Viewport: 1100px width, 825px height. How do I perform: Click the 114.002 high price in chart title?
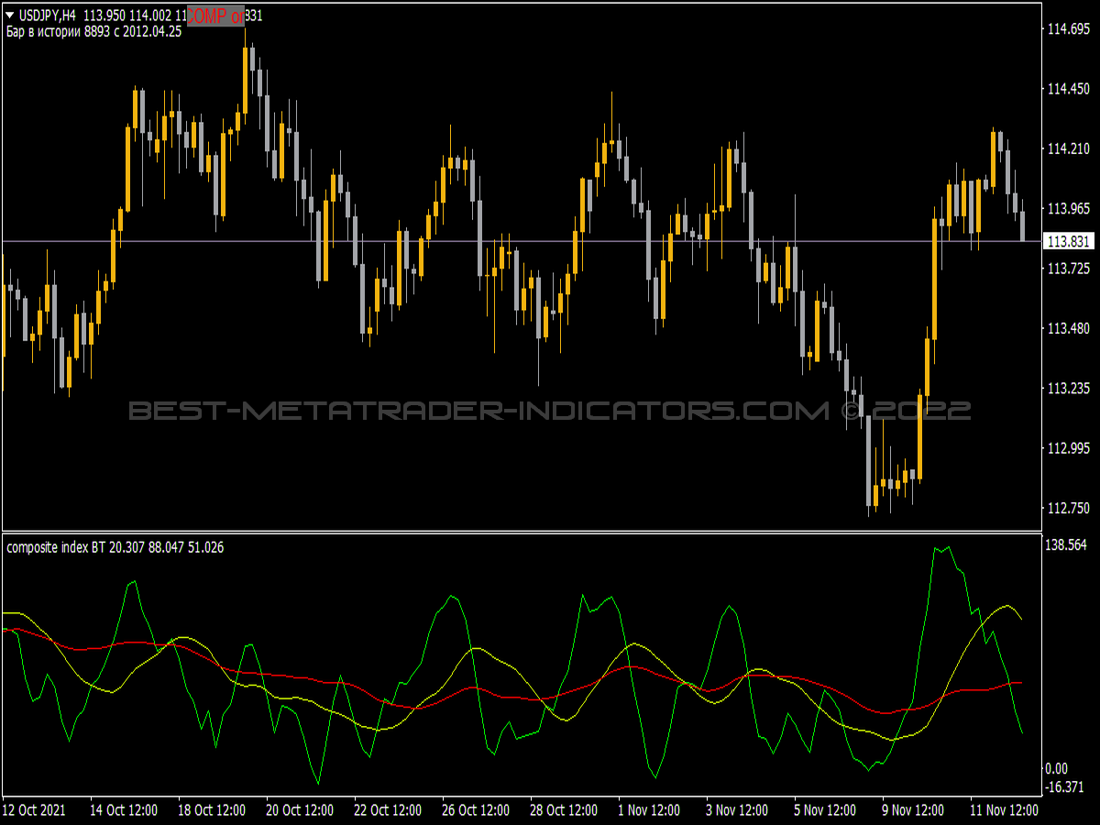click(148, 15)
